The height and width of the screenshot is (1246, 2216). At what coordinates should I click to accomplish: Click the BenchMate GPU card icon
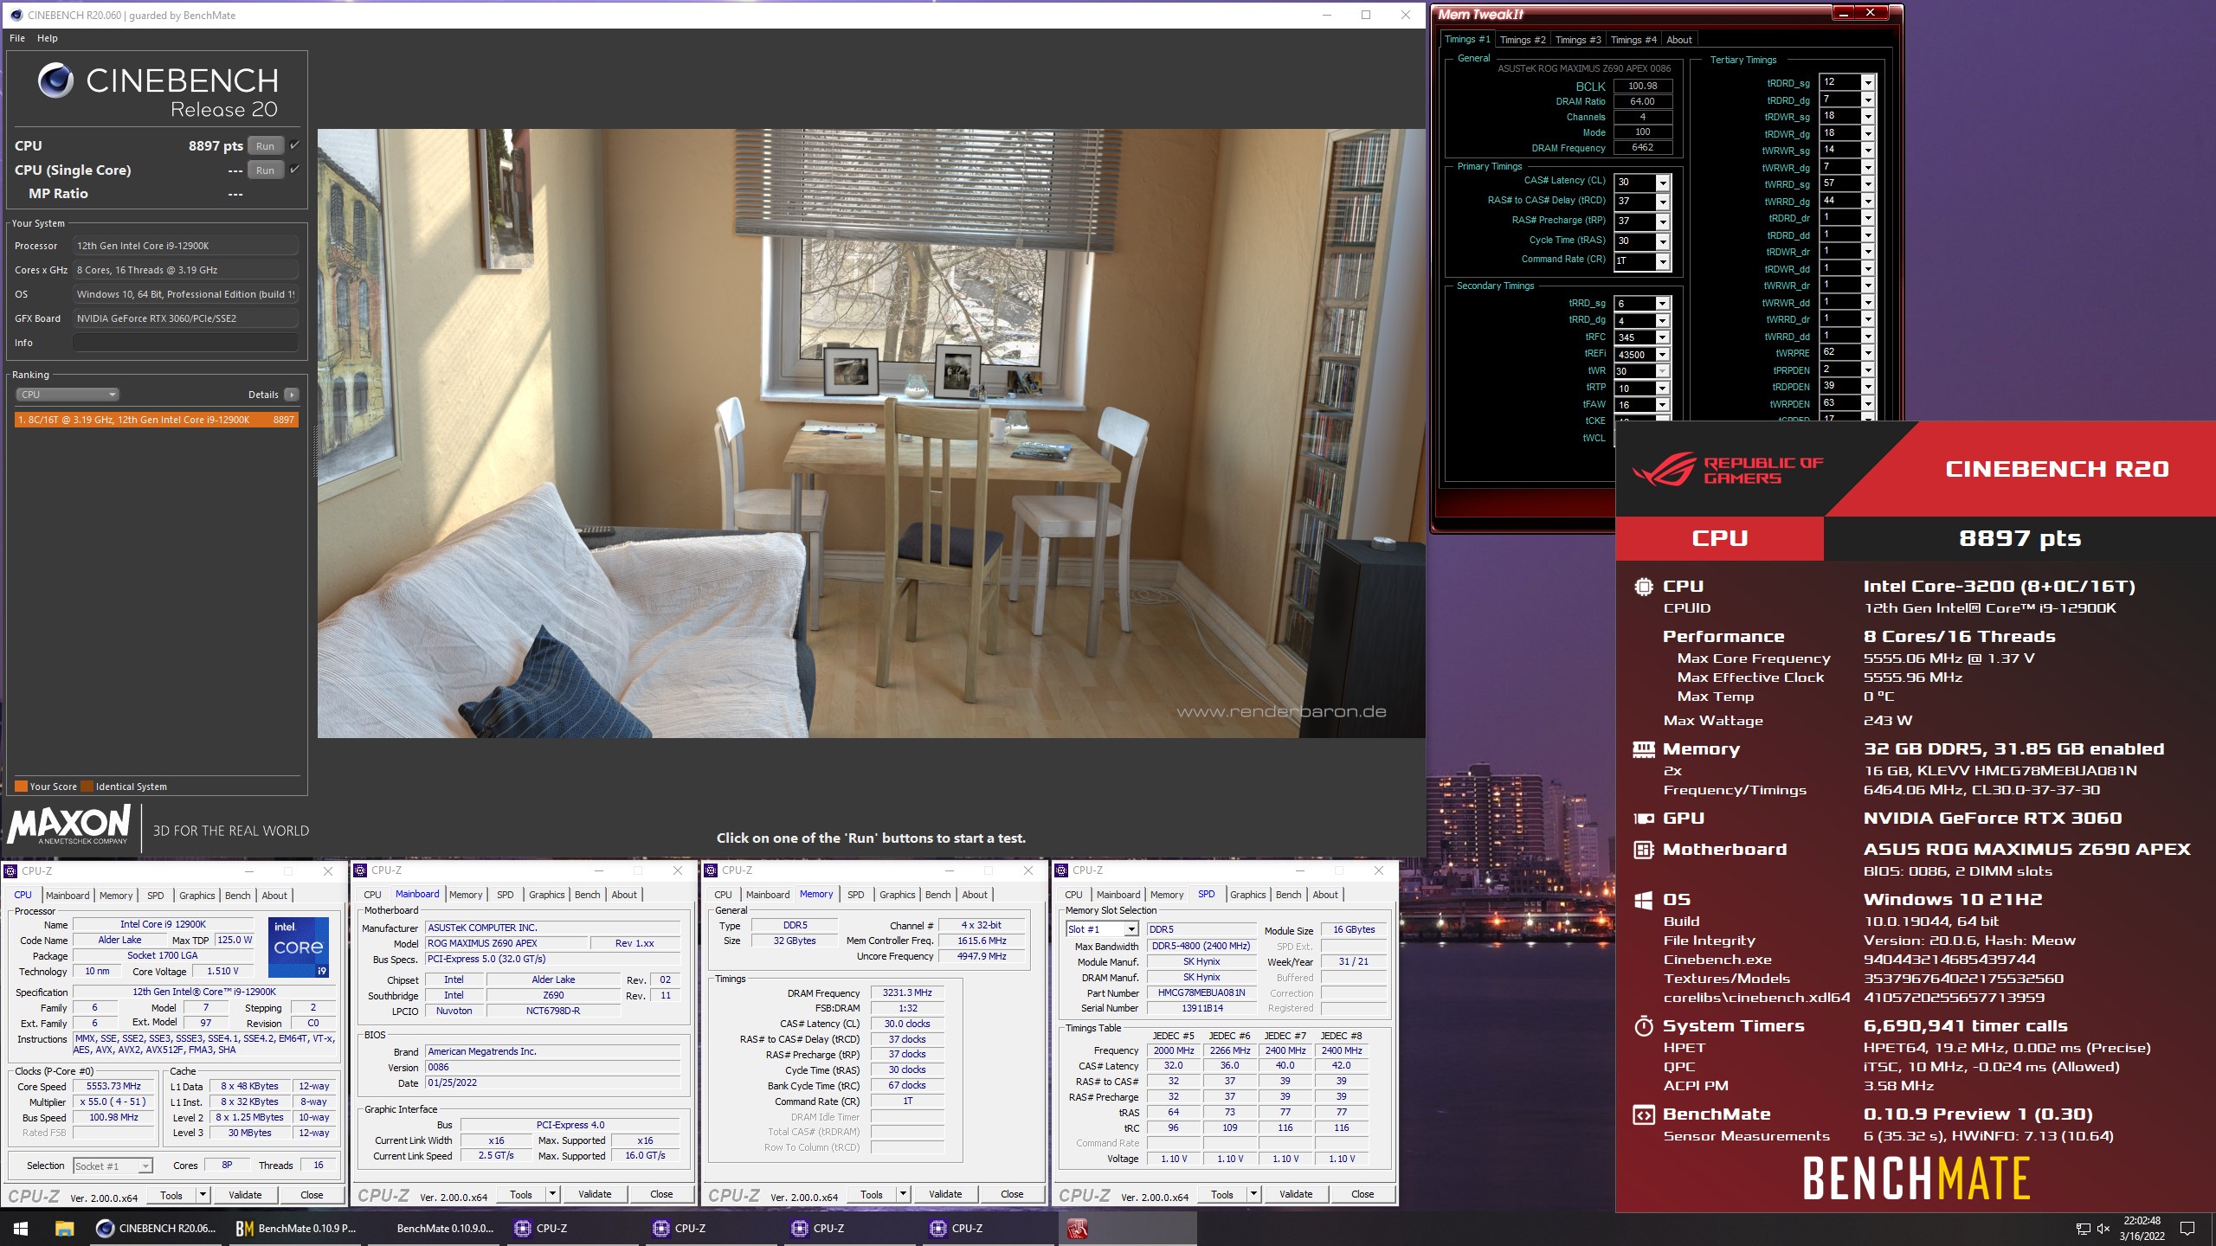[x=1643, y=819]
